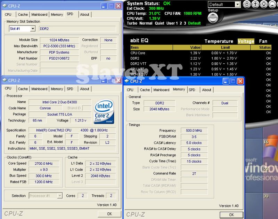This screenshot has width=278, height=219.
Task: Expand the Slot #1 memory slot dropdown
Action: 33,29
